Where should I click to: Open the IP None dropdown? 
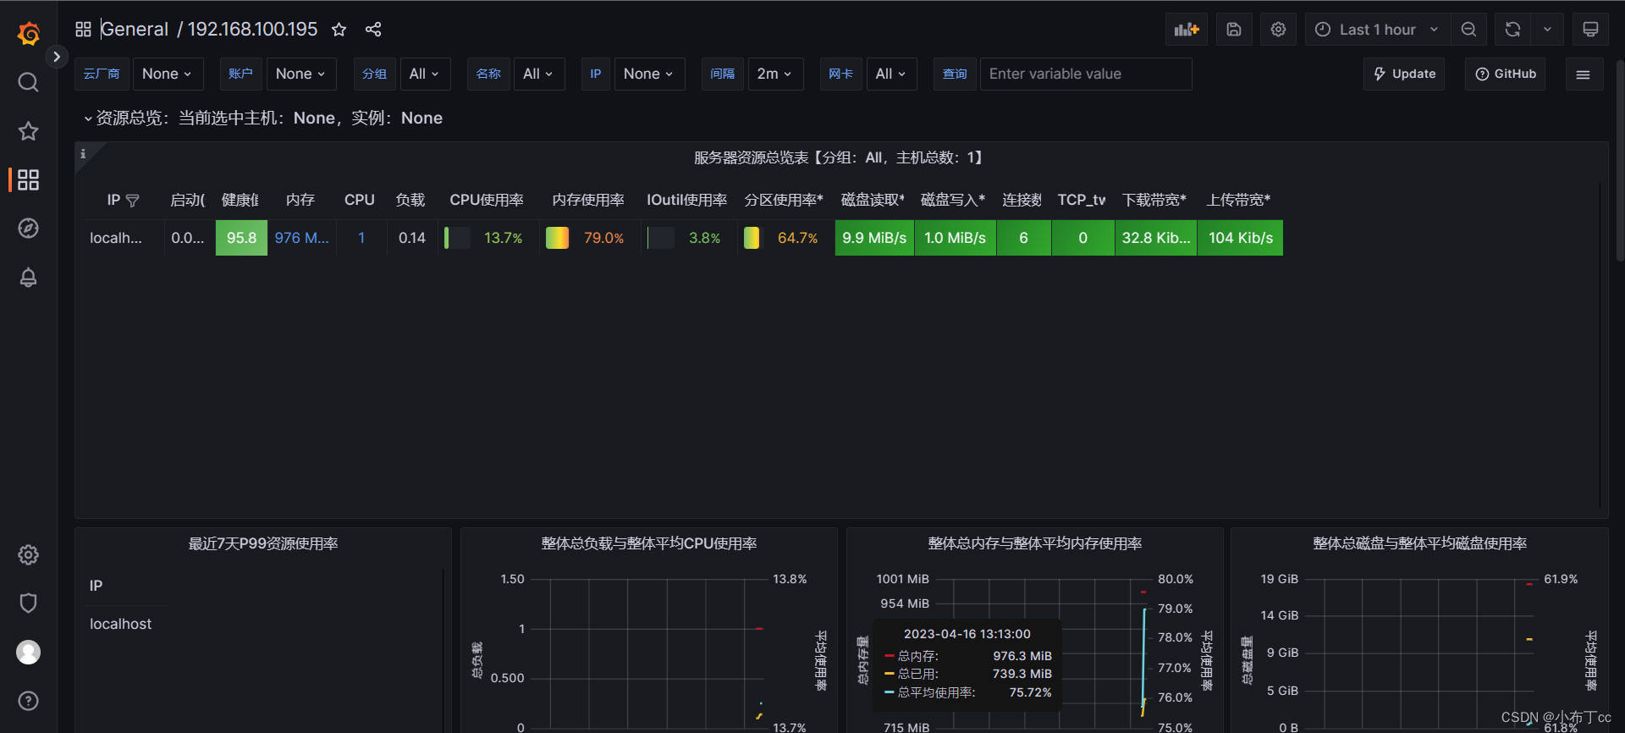[649, 74]
